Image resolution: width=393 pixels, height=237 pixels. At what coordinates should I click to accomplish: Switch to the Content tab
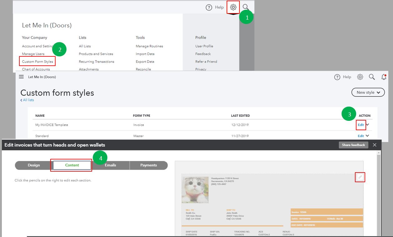(x=72, y=165)
